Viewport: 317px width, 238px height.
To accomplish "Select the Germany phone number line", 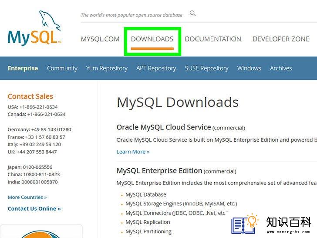I will click(x=40, y=129).
